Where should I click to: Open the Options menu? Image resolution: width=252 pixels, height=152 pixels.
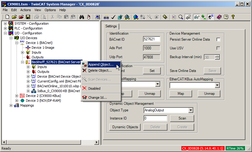click(50, 10)
